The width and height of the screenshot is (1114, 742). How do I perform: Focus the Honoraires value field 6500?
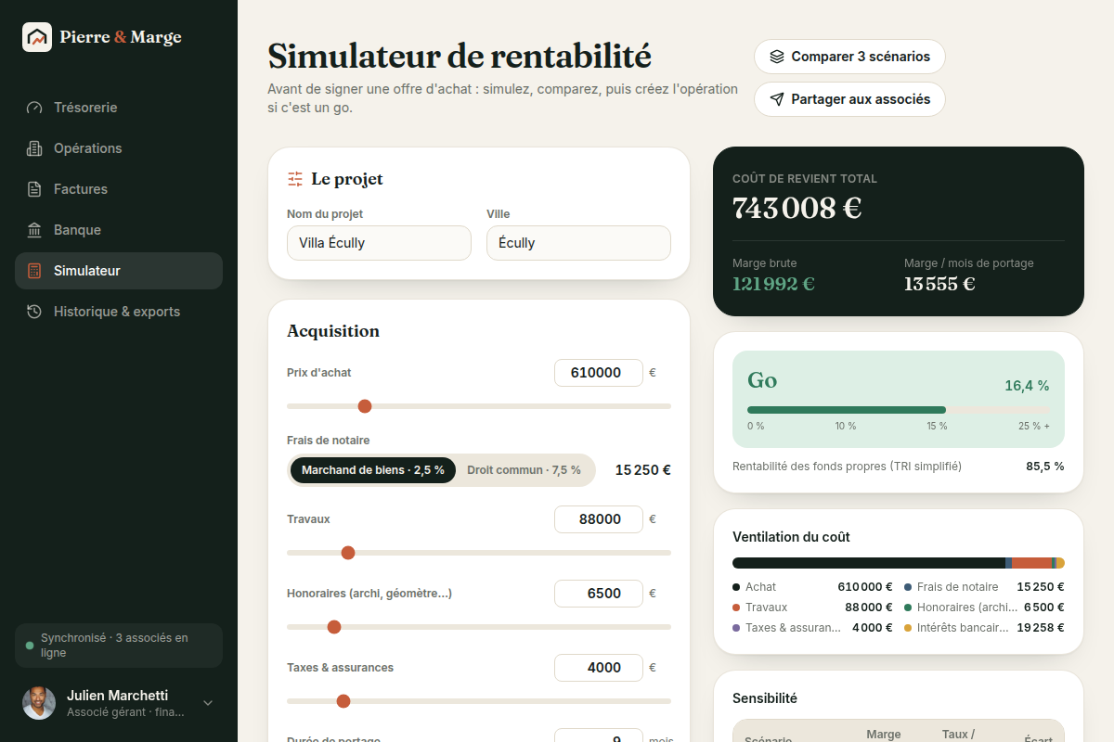pyautogui.click(x=599, y=594)
